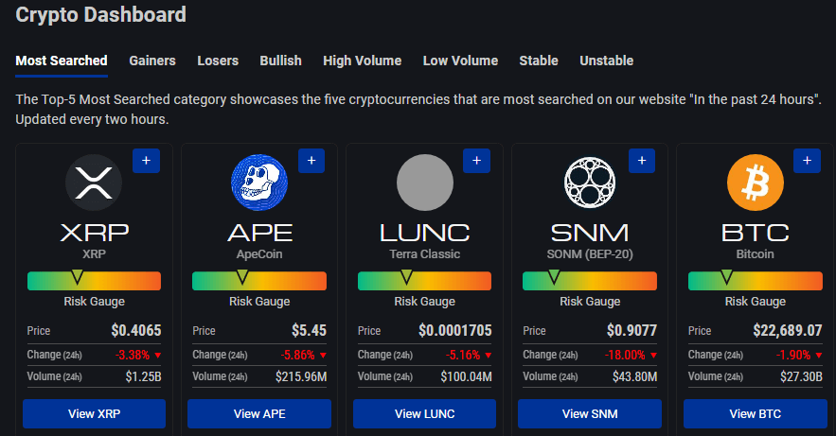
Task: Click the APE risk gauge bar
Action: pyautogui.click(x=259, y=281)
